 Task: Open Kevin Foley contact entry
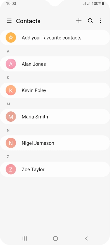pyautogui.click(x=55, y=90)
